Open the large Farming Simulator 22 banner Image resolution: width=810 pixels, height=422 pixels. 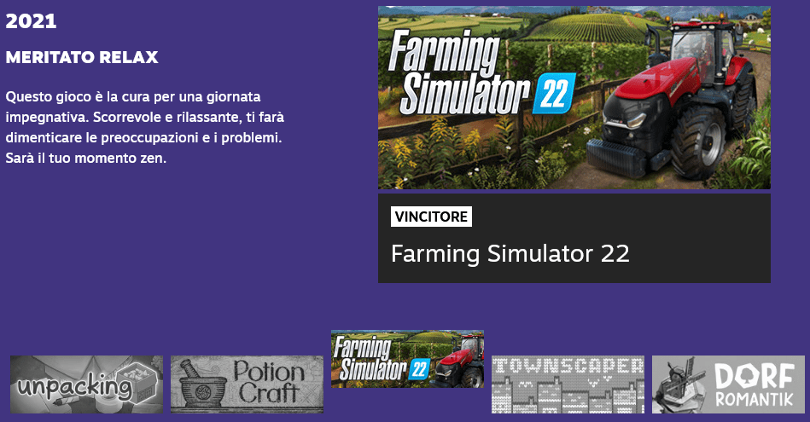574,97
